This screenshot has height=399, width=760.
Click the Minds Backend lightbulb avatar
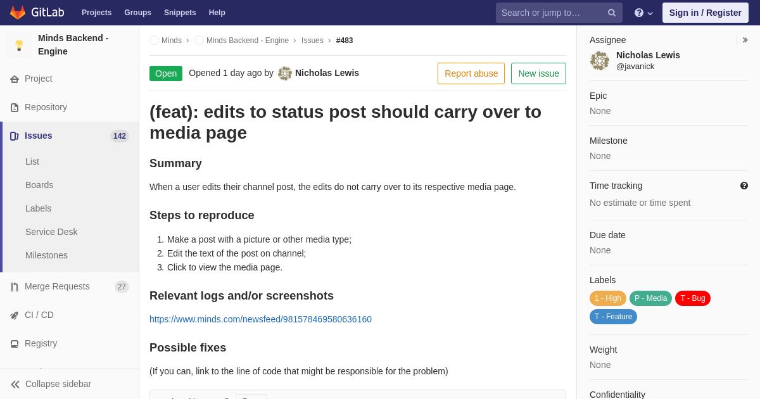(x=19, y=45)
